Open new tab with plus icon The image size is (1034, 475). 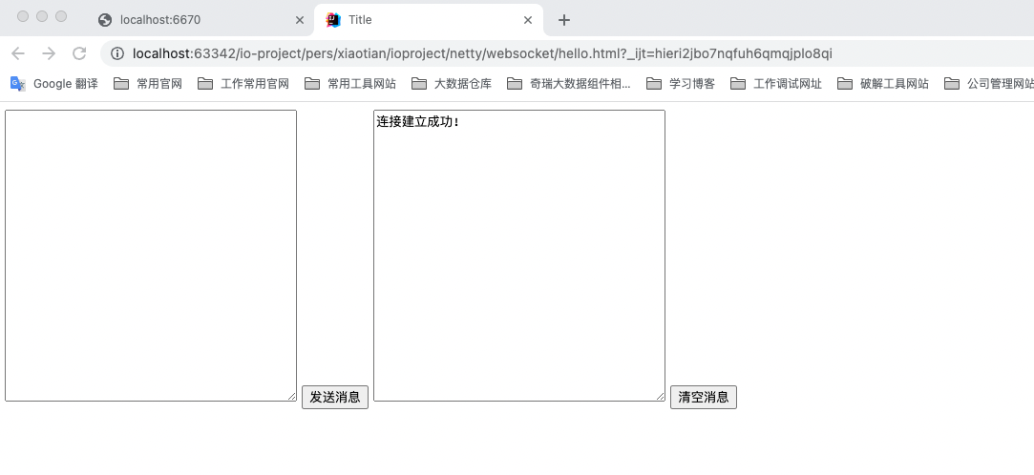[x=564, y=20]
